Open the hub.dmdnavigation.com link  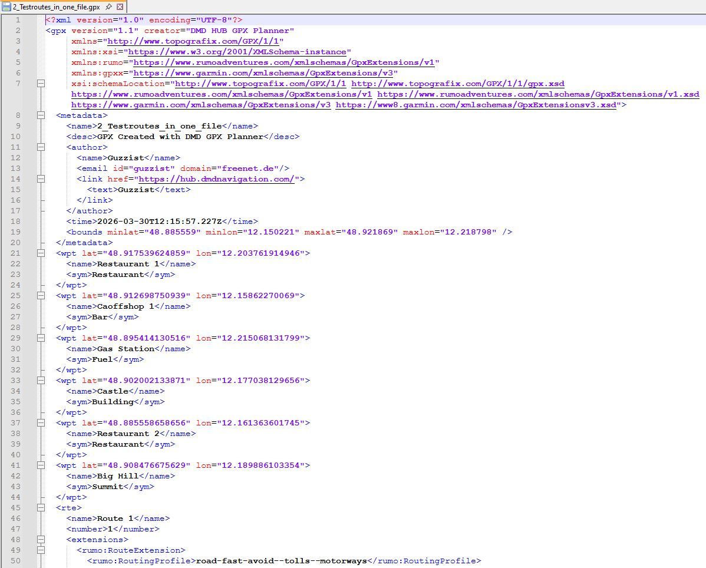click(x=216, y=179)
